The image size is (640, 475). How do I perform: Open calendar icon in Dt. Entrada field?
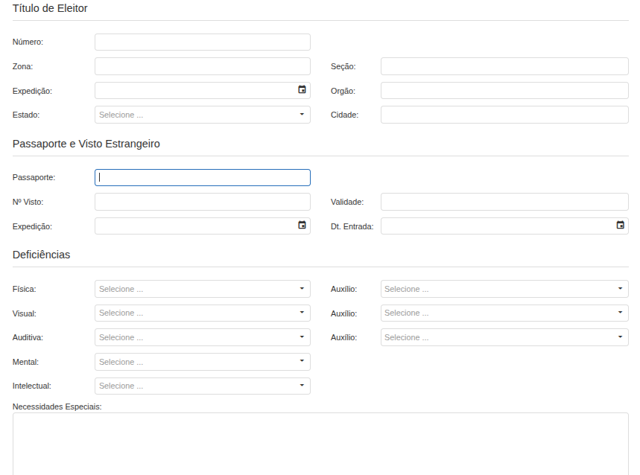[620, 225]
